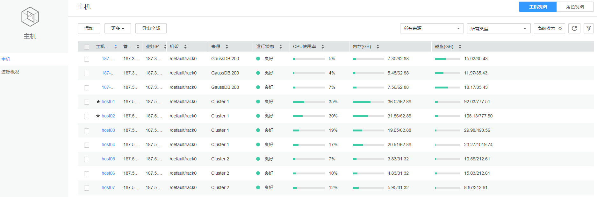The width and height of the screenshot is (597, 197).
Task: Switch to 角色视图 tab
Action: (x=575, y=7)
